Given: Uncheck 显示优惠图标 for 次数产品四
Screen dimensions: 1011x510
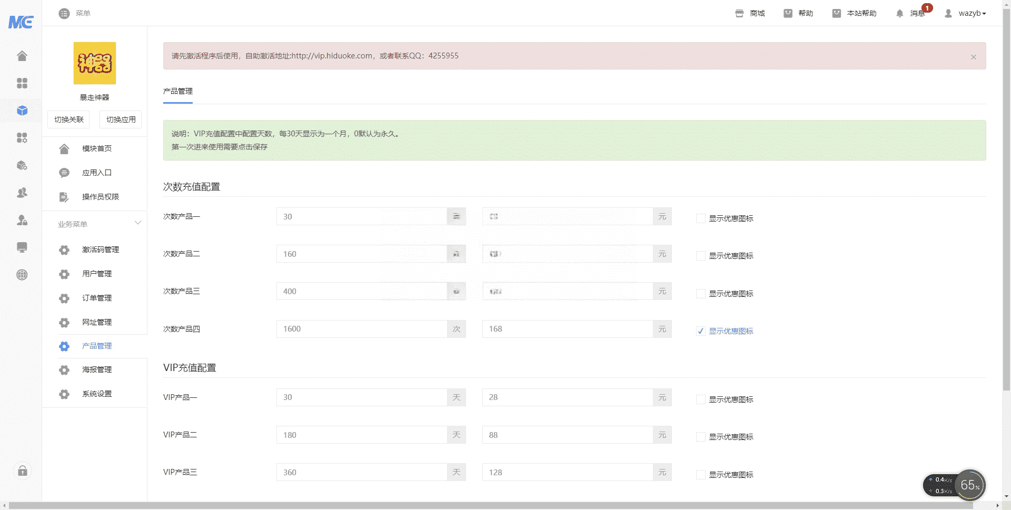Looking at the screenshot, I should (700, 331).
